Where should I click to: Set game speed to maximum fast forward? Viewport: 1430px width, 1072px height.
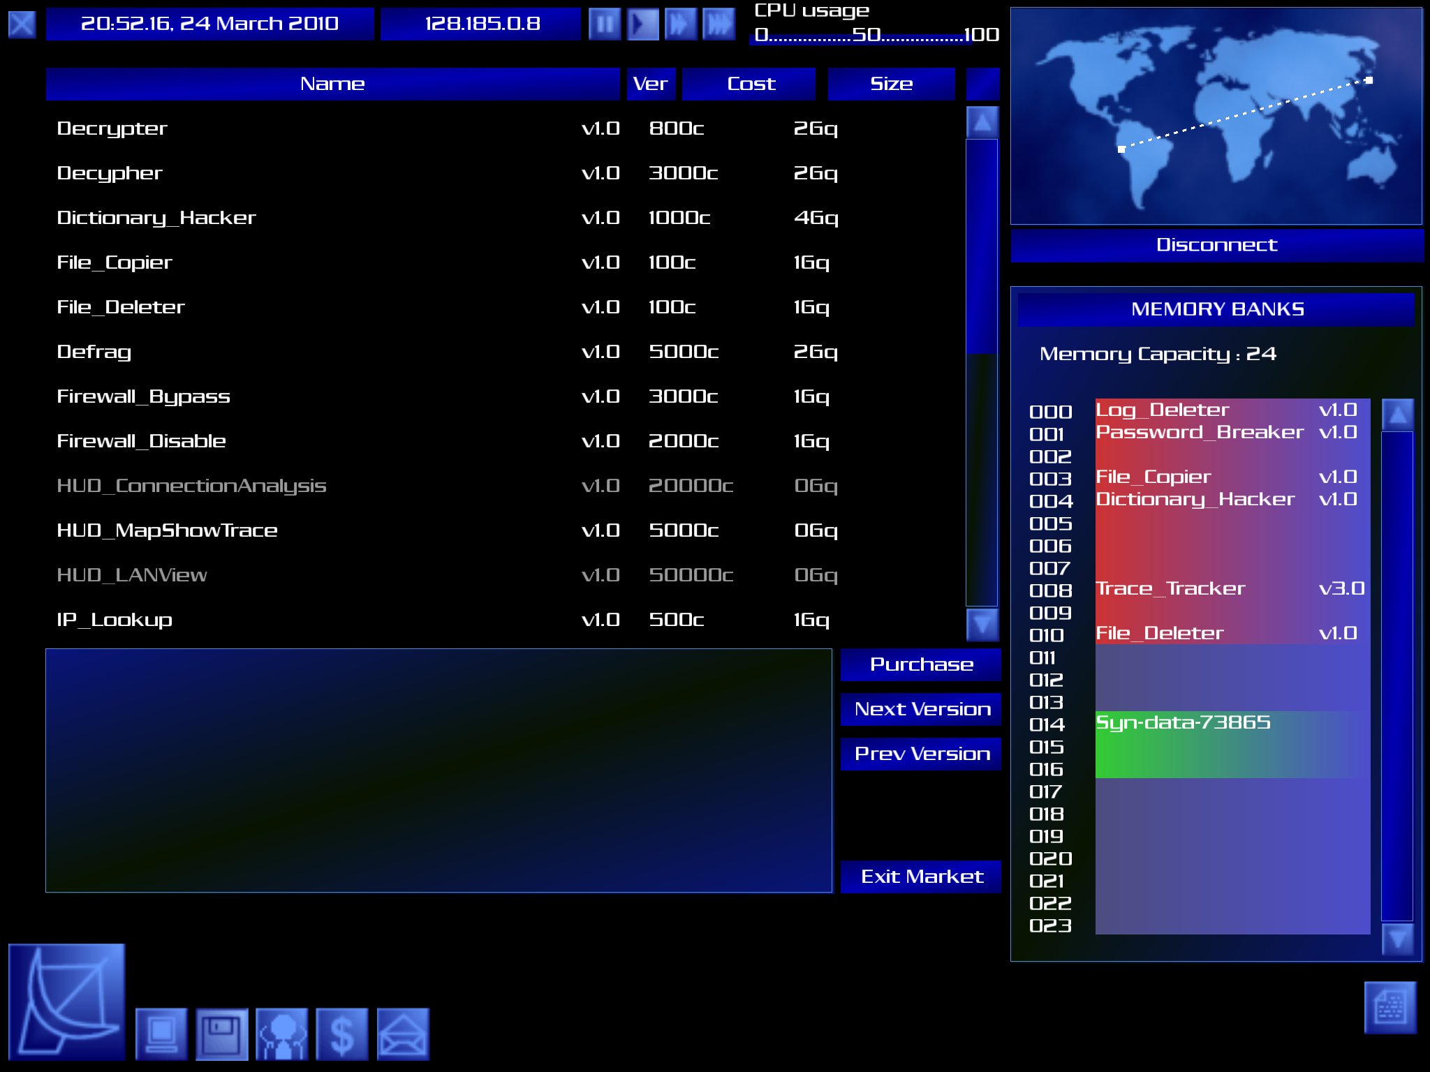pos(718,24)
